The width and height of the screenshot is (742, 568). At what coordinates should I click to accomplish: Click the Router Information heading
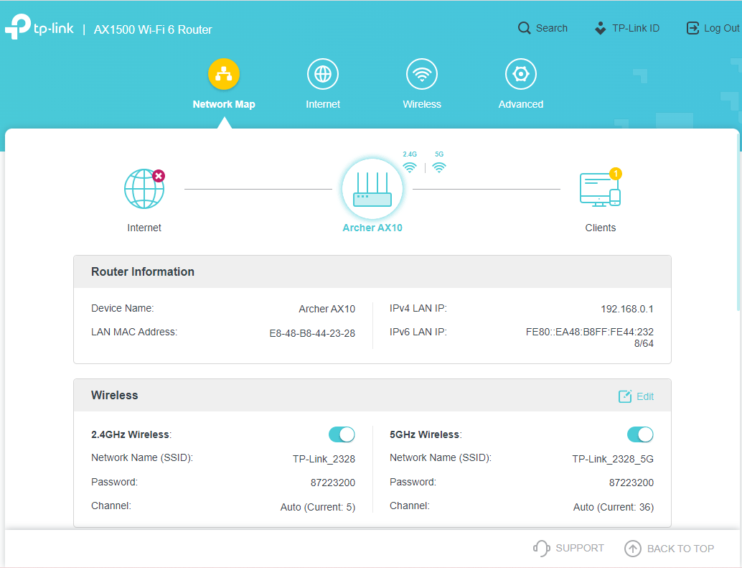142,271
